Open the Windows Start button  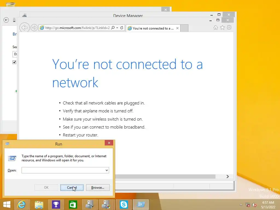(7, 205)
